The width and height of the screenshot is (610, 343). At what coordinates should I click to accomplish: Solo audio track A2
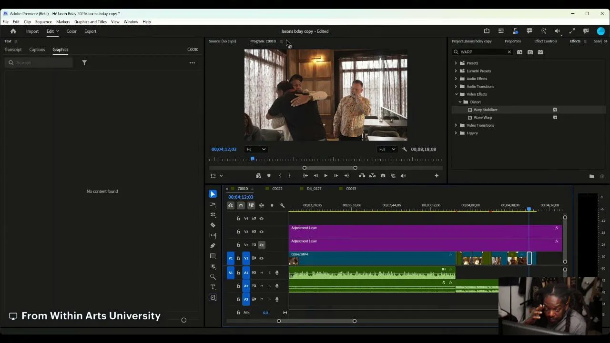[269, 286]
